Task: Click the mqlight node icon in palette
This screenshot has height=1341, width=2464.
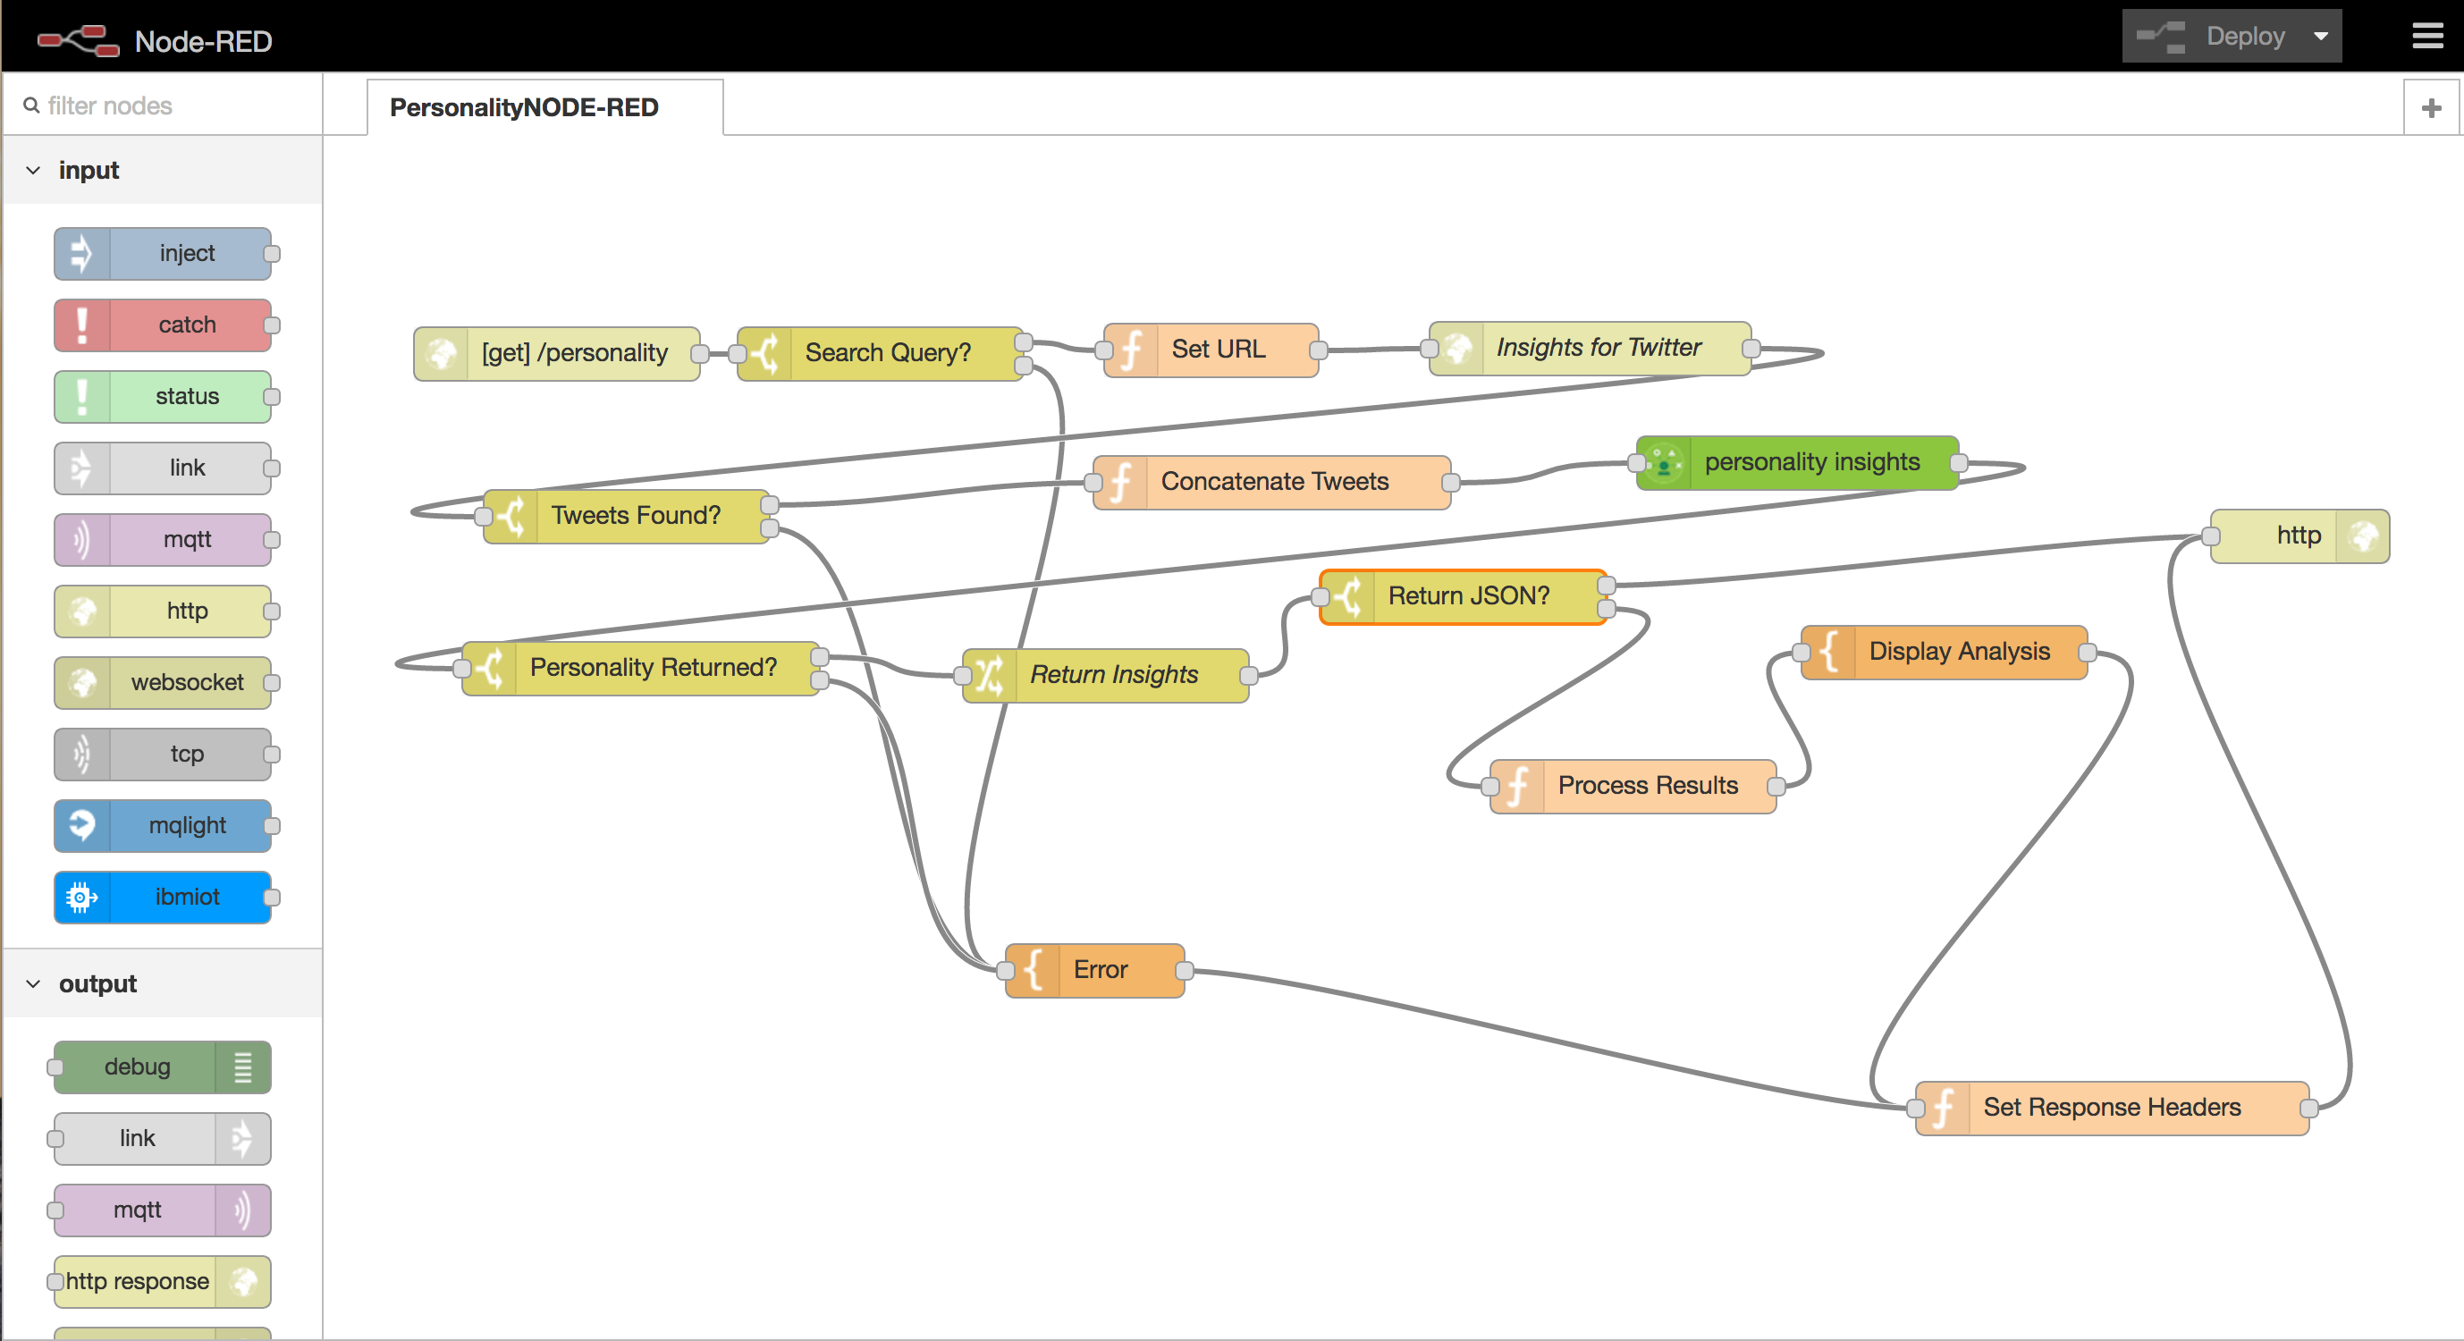Action: pos(82,825)
